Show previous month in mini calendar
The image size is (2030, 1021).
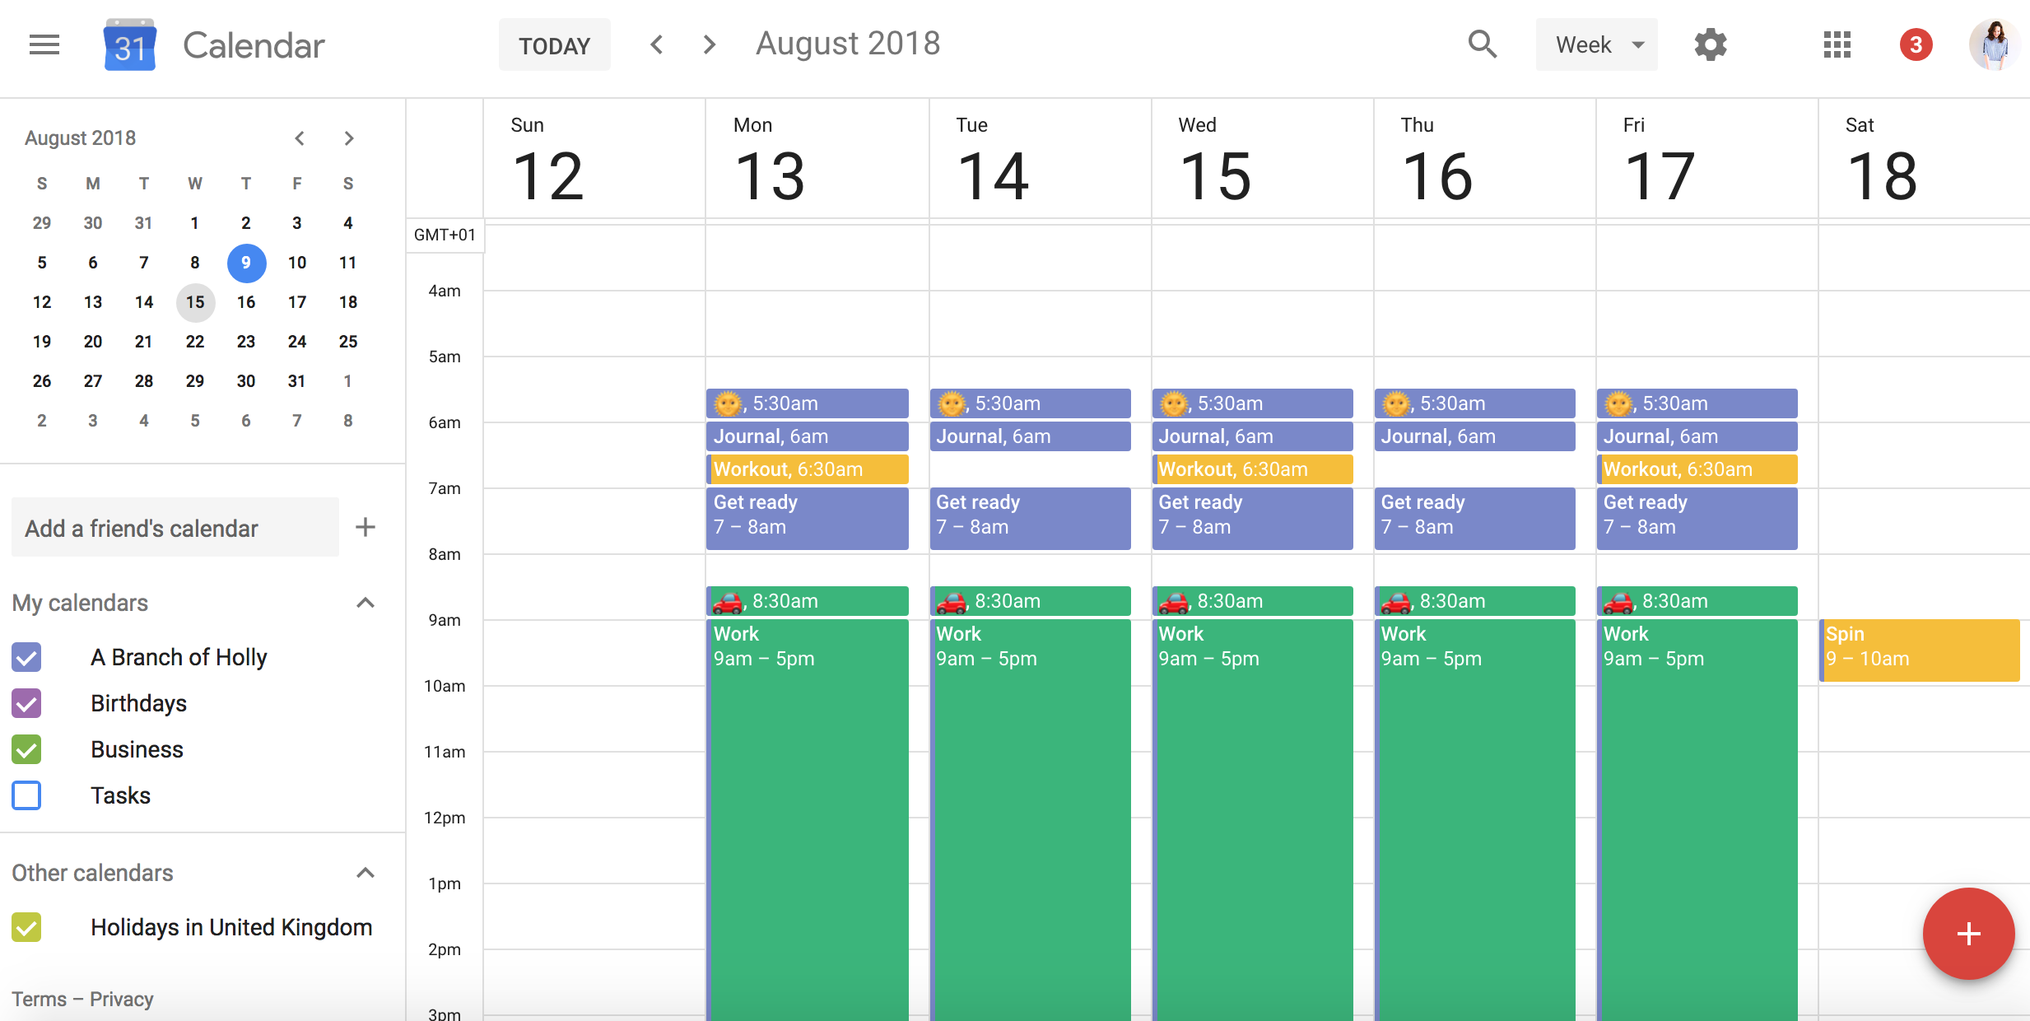click(300, 138)
